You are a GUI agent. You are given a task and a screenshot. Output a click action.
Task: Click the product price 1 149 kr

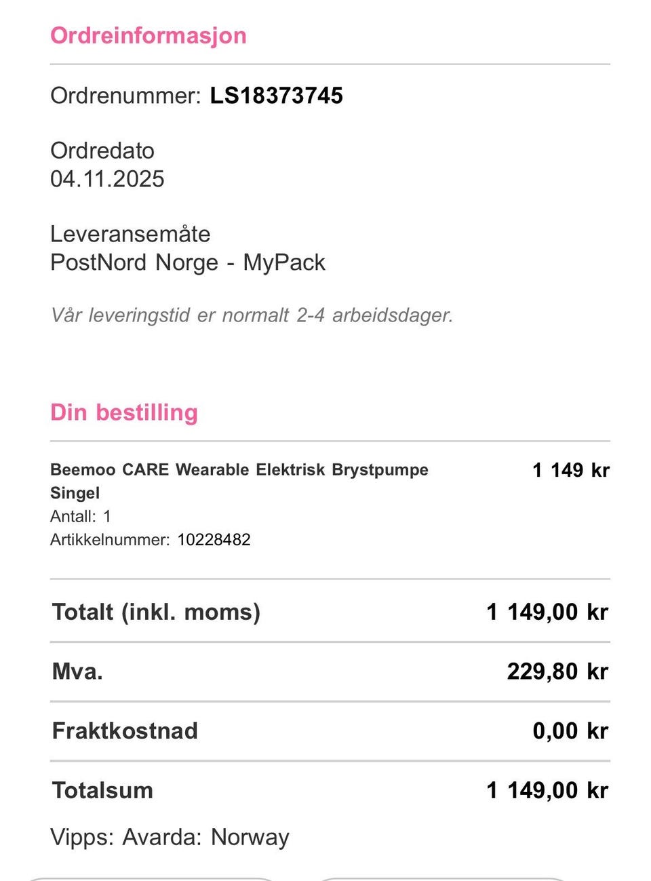click(571, 470)
